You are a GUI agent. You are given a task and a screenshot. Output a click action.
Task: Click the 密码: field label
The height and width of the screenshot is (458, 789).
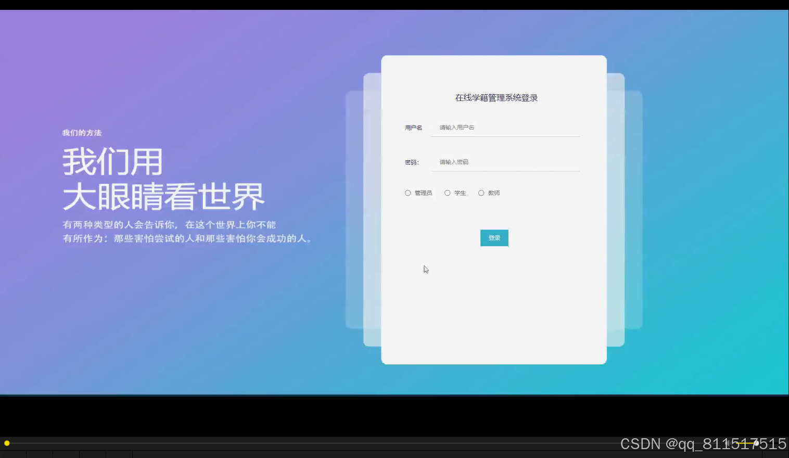pyautogui.click(x=412, y=162)
